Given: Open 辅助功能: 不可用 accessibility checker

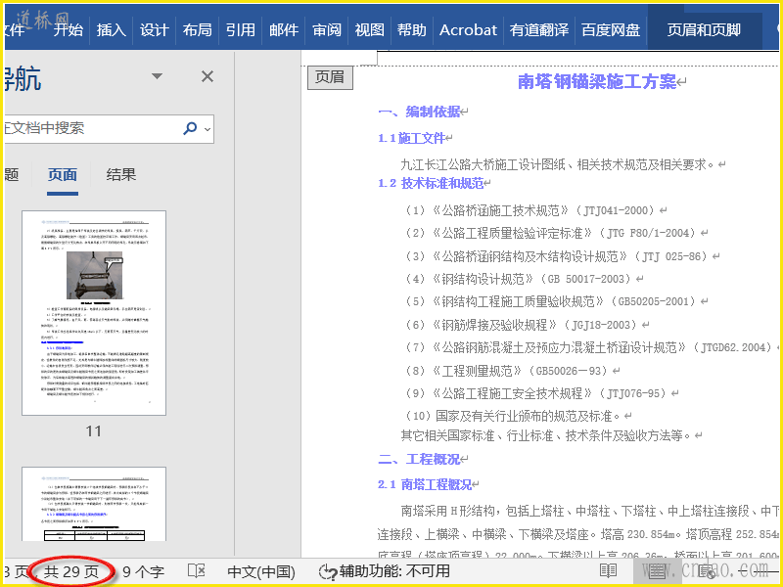Looking at the screenshot, I should click(385, 571).
